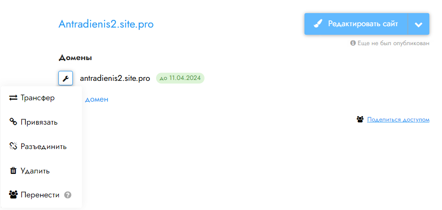The width and height of the screenshot is (442, 210).
Task: Expand the arrow next to Редактировать сайт
Action: click(x=418, y=24)
